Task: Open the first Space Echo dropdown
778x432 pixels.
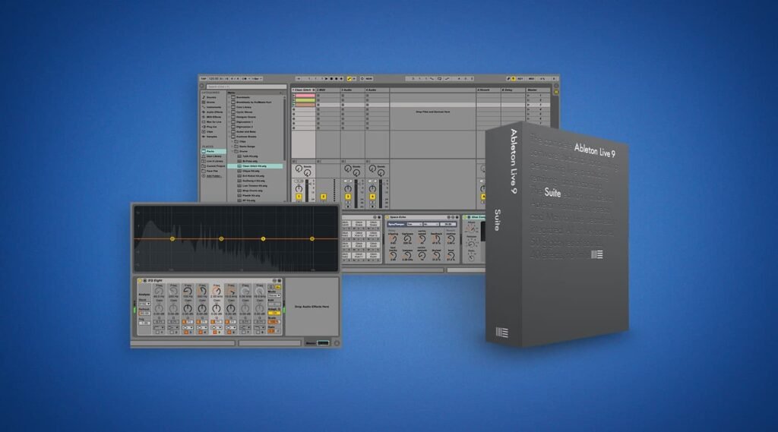Action: (413, 224)
